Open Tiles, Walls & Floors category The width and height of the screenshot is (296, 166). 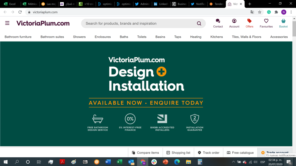246,37
